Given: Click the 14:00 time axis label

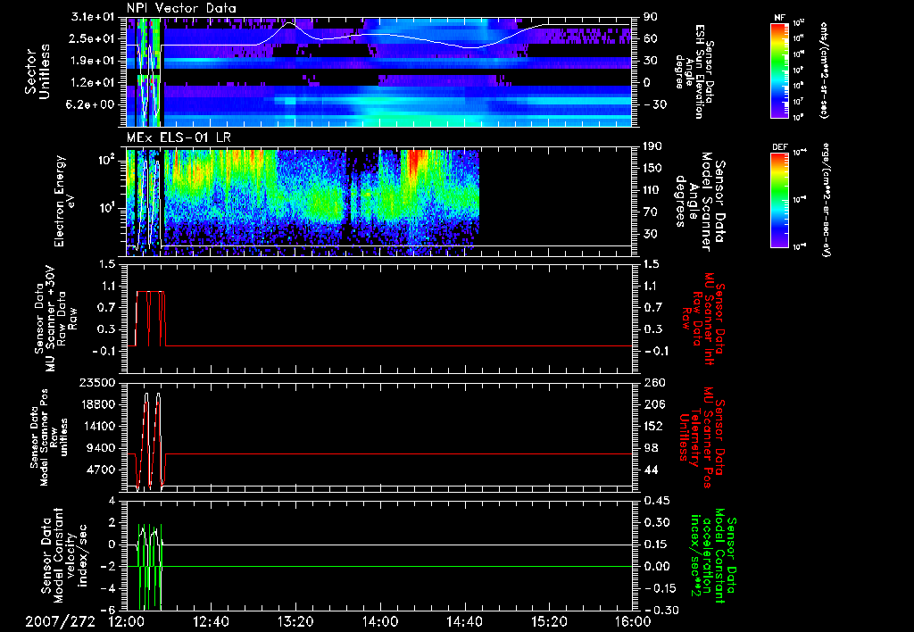Looking at the screenshot, I should tap(380, 621).
